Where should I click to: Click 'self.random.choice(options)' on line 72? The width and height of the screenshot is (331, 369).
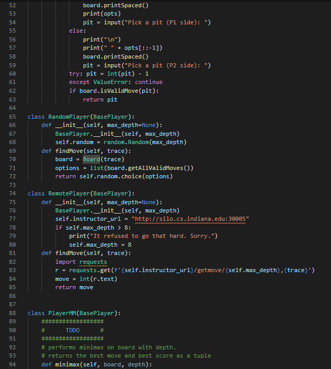[x=126, y=176]
